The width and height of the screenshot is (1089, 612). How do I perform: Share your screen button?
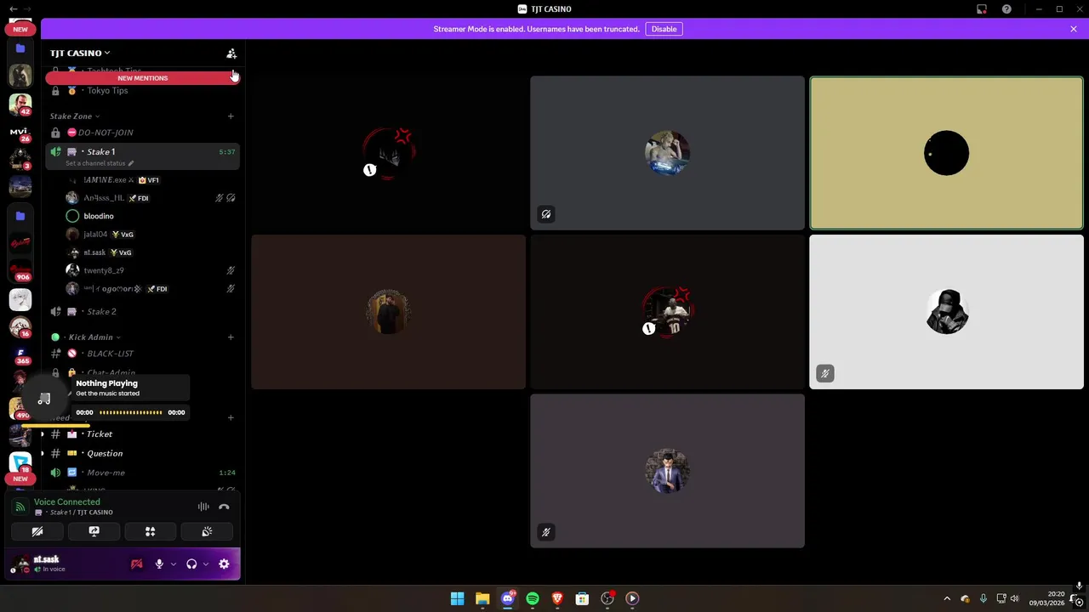[94, 531]
